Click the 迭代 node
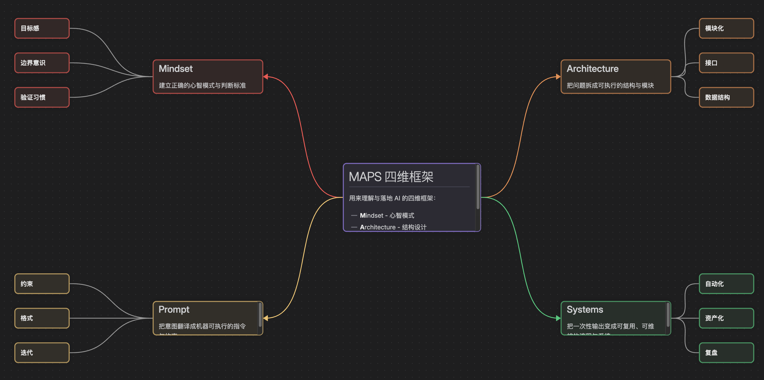 click(42, 353)
